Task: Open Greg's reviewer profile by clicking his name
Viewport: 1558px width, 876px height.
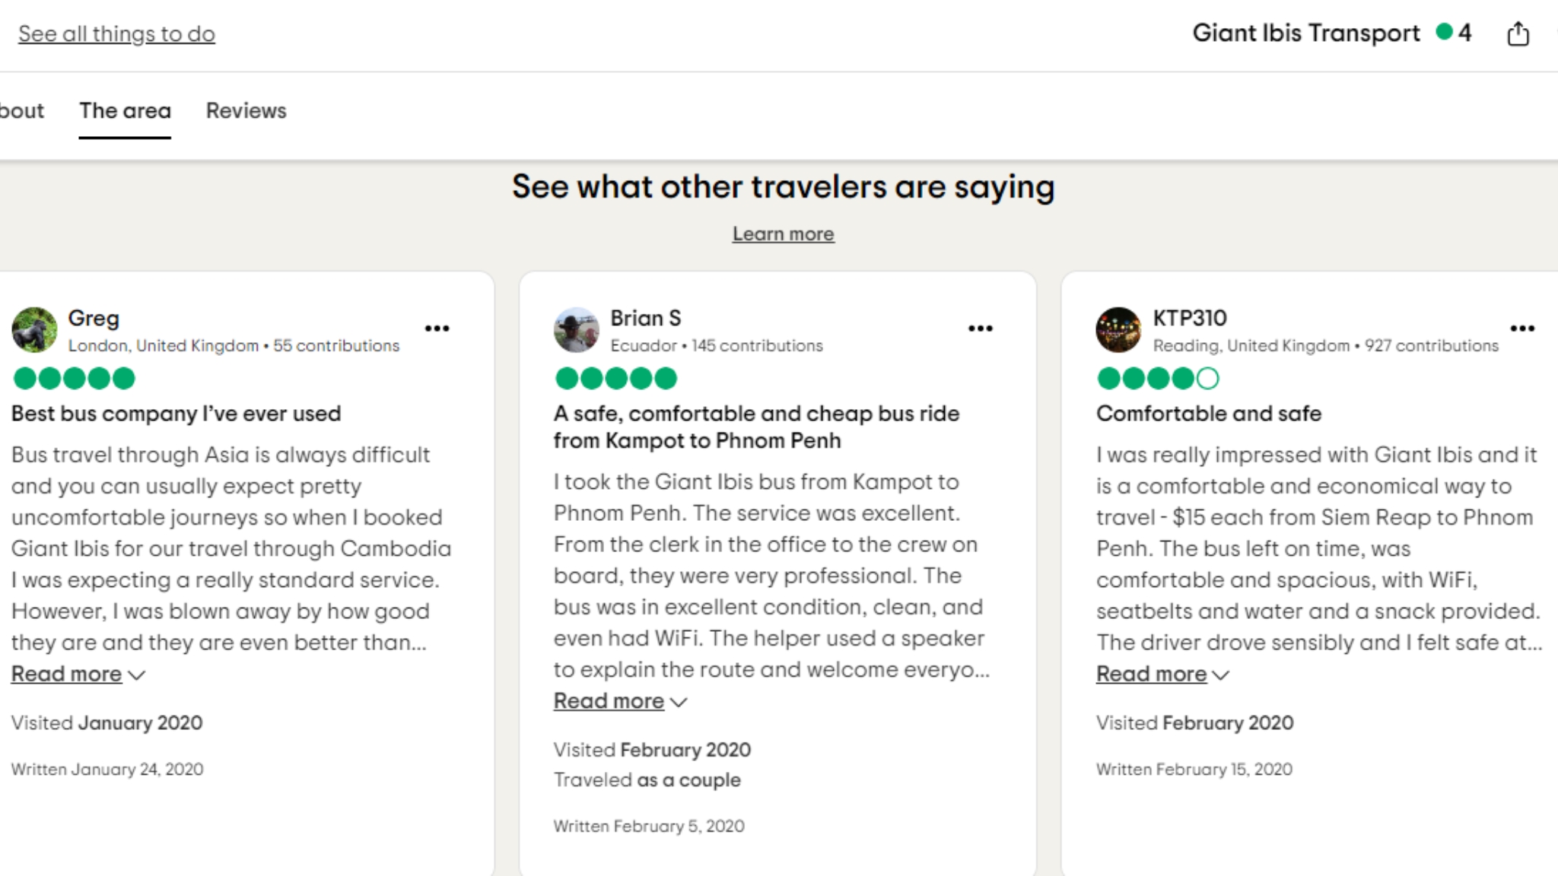Action: point(94,318)
